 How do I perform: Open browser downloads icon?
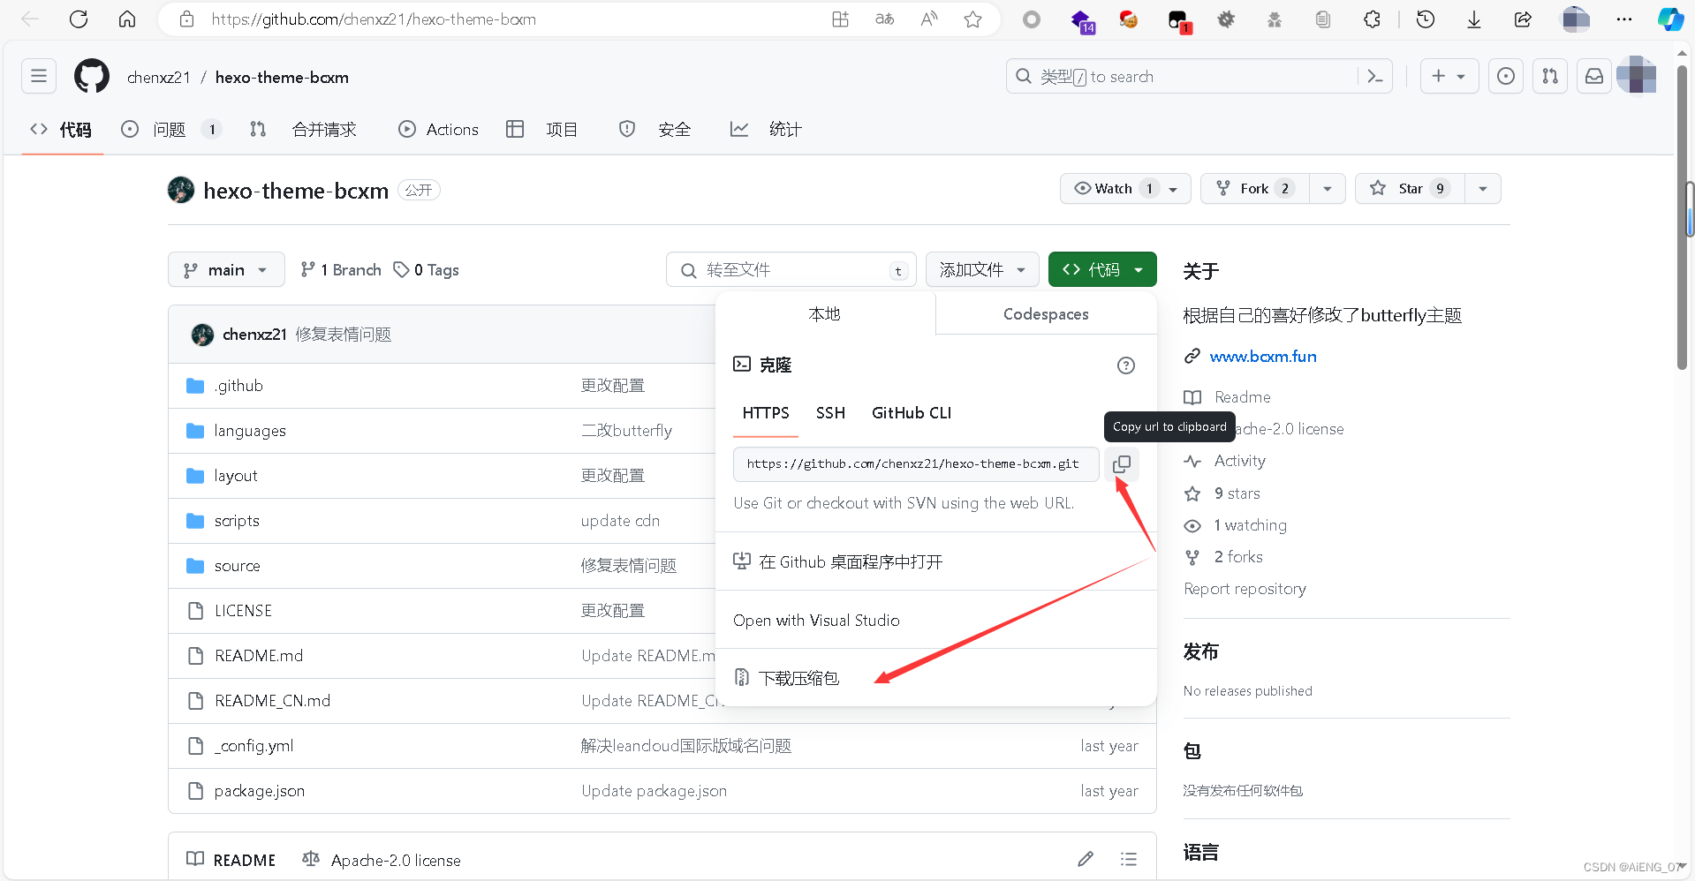pos(1473,19)
